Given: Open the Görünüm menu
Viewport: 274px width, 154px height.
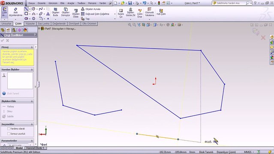Looking at the screenshot, I should pos(53,3).
